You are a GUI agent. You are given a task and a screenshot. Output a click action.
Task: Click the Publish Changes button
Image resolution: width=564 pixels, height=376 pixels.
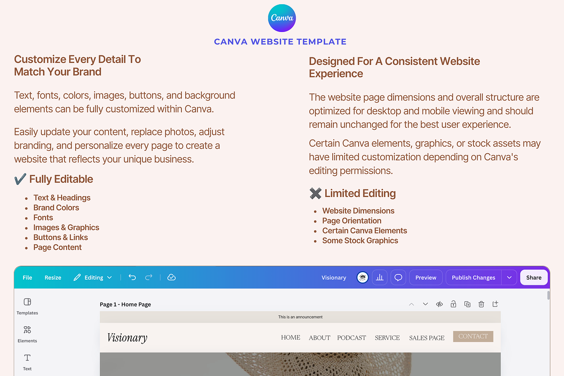[473, 277]
